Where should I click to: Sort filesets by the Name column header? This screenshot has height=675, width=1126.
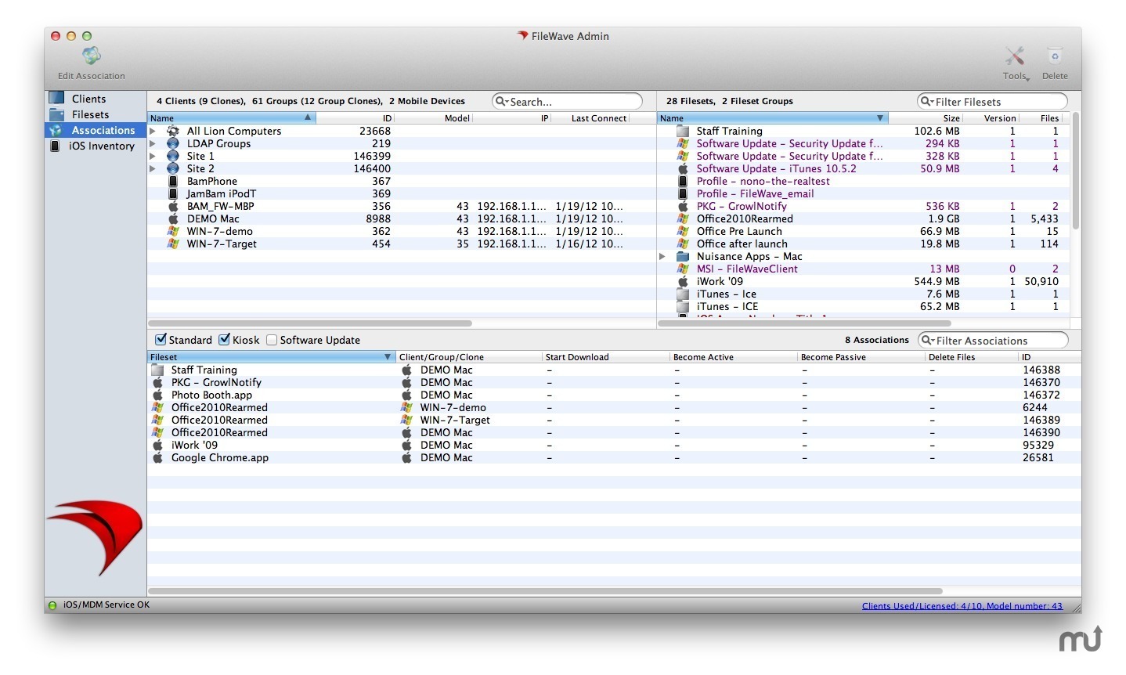pos(772,118)
